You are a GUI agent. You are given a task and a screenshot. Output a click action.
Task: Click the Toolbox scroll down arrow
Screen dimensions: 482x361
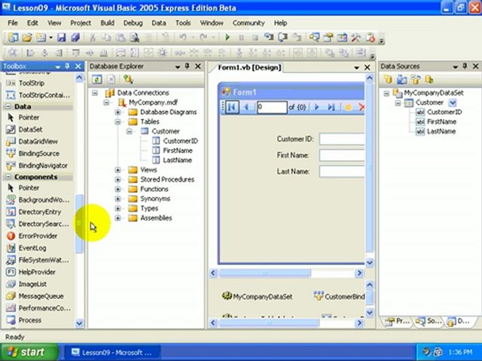pos(79,323)
